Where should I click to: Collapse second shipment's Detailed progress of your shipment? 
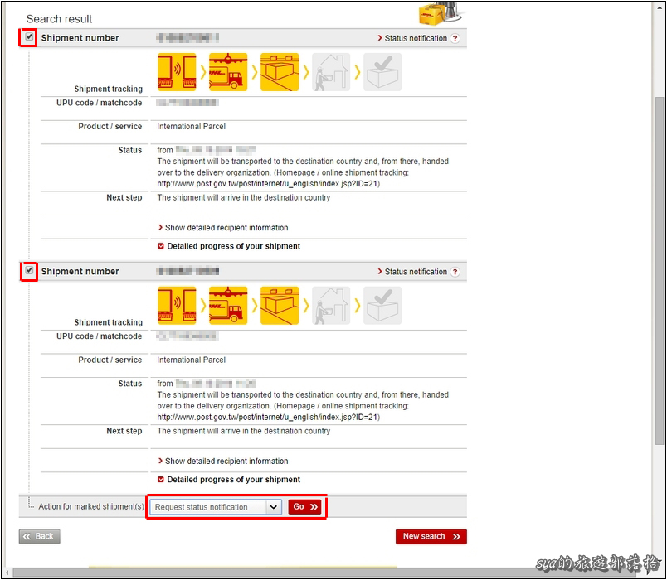(229, 479)
